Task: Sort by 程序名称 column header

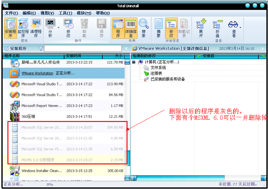Action: pos(33,56)
